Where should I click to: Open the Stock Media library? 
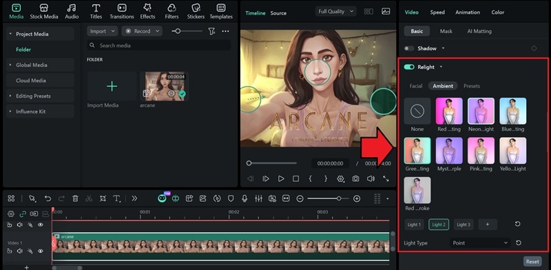(x=44, y=12)
